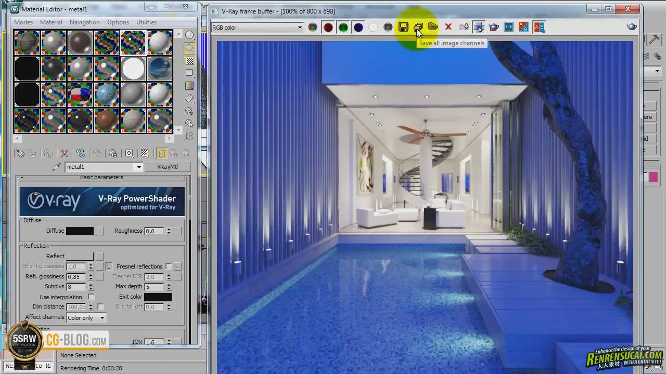666x374 pixels.
Task: Click Get Material icon
Action: click(20, 153)
